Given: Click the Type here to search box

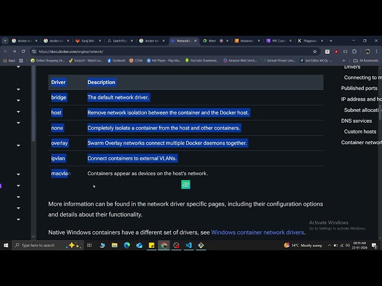Looking at the screenshot, I should (48, 245).
